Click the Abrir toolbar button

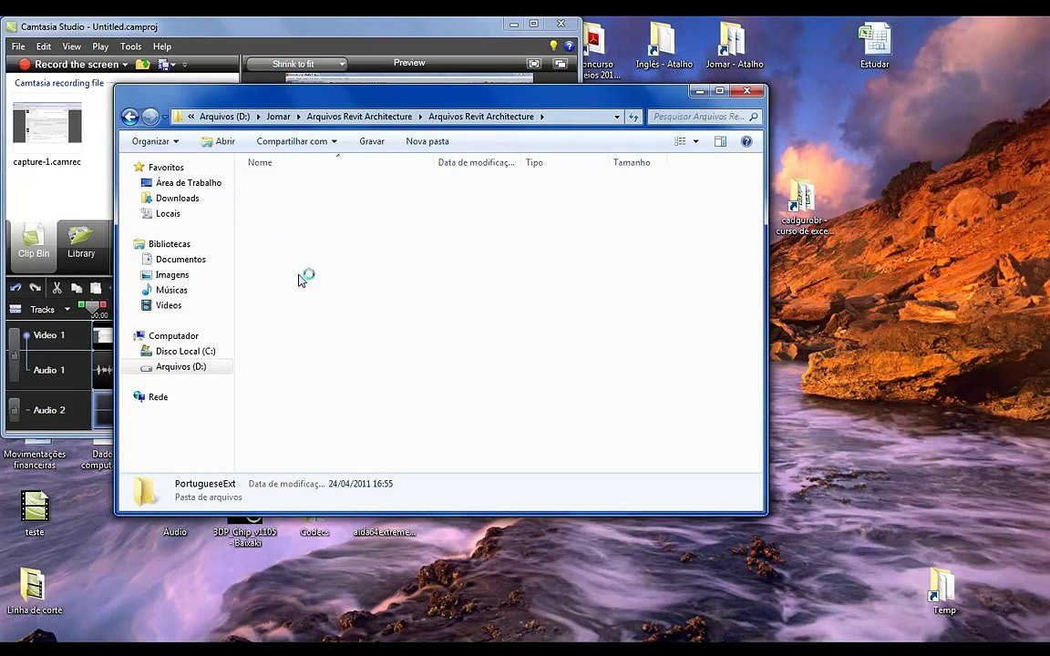219,141
